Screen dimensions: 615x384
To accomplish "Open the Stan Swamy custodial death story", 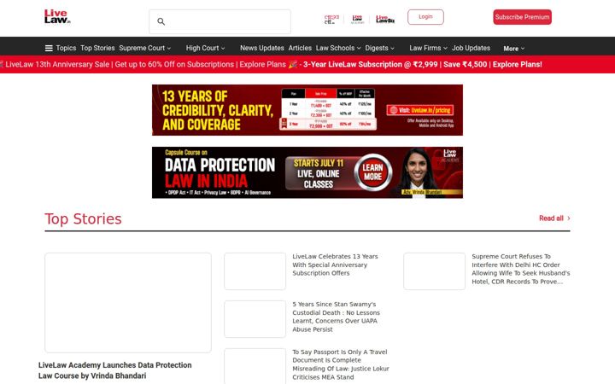I will point(337,317).
